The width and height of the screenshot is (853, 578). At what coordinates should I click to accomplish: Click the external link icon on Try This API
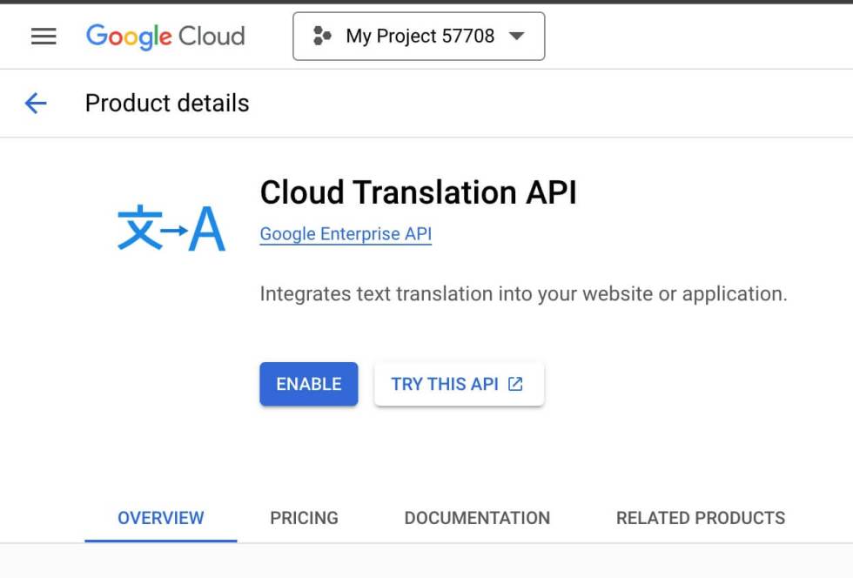(515, 384)
